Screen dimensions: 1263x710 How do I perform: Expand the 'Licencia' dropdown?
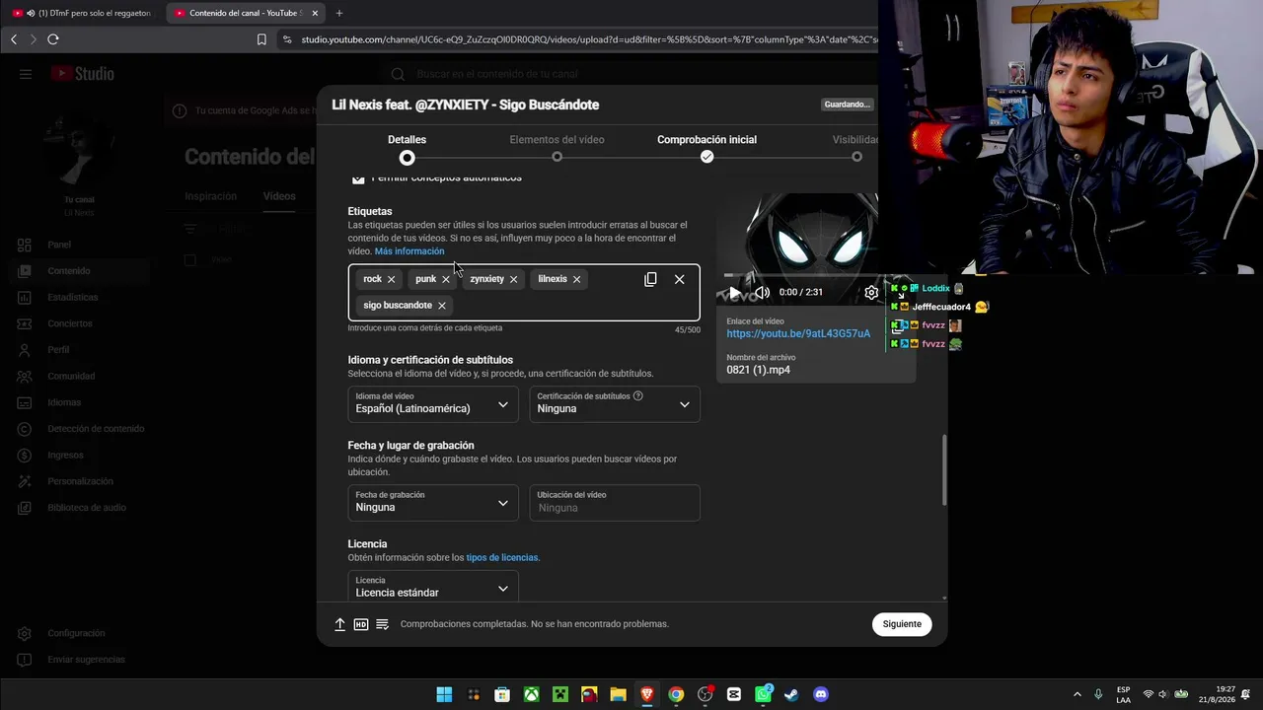[x=432, y=587]
